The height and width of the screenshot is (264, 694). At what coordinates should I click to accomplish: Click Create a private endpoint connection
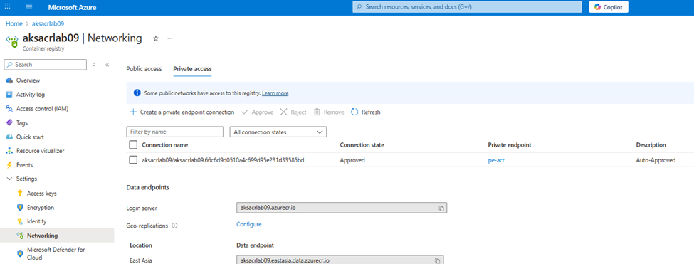(182, 112)
